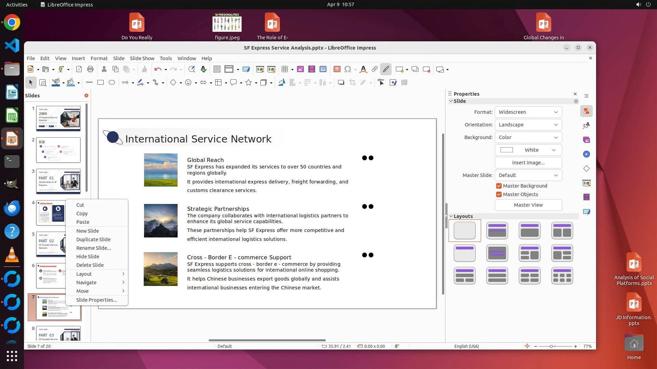Click the Insert Image... button
657x369 pixels.
[528, 163]
